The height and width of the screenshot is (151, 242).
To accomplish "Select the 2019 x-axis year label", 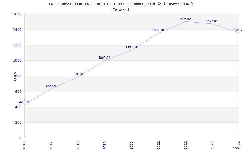I will coord(105,145).
